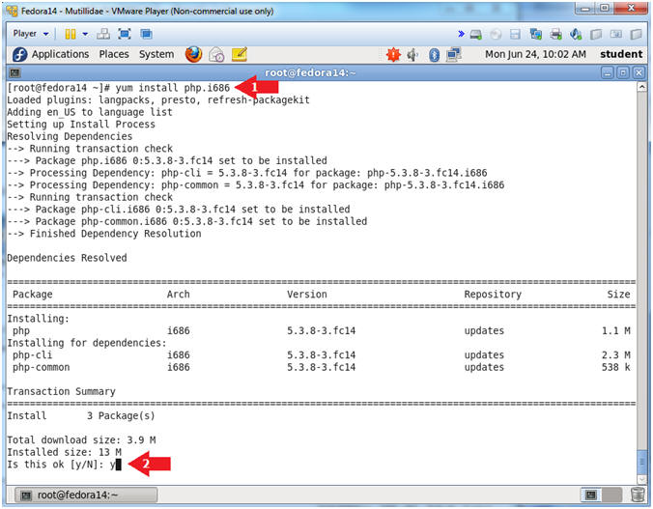The image size is (653, 509).
Task: Click the sound card device icon
Action: [576, 34]
